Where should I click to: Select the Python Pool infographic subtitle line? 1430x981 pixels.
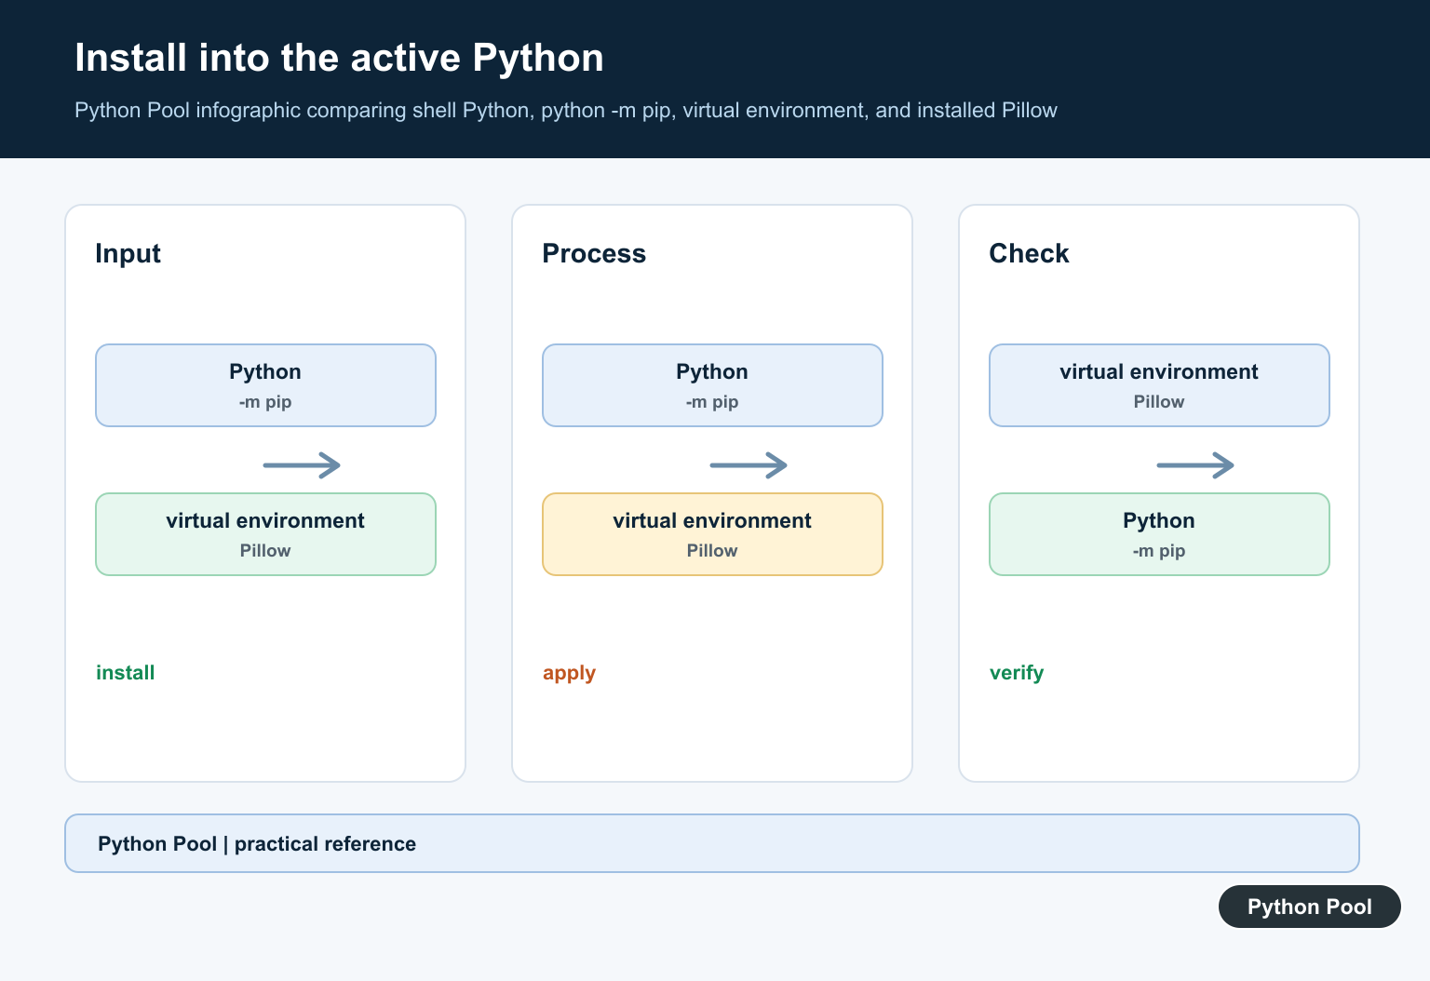[x=566, y=110]
